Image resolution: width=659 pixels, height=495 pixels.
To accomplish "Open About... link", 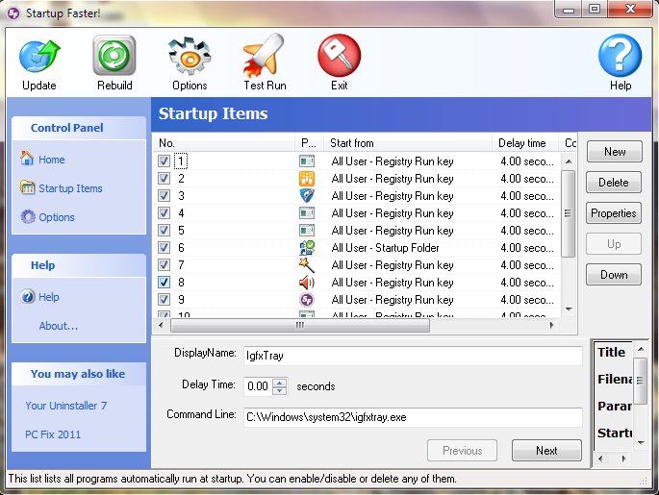I will coord(59,326).
